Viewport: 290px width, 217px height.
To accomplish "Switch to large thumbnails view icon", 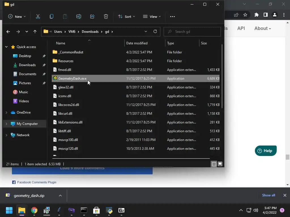I will tap(220, 164).
